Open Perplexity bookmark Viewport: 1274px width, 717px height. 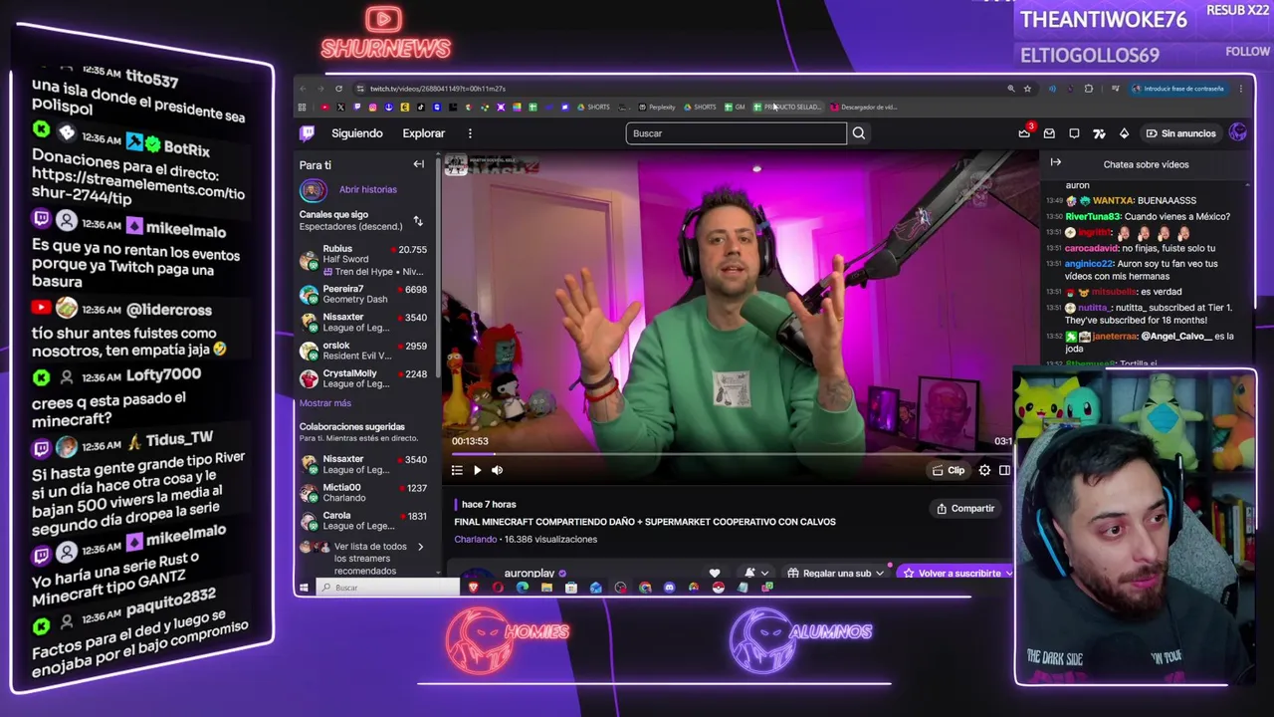pyautogui.click(x=657, y=107)
